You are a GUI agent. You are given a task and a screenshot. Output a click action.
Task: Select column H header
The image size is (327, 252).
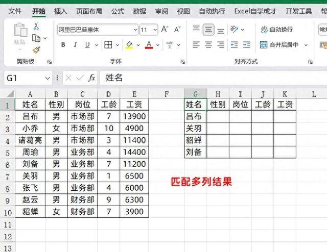[x=218, y=94]
